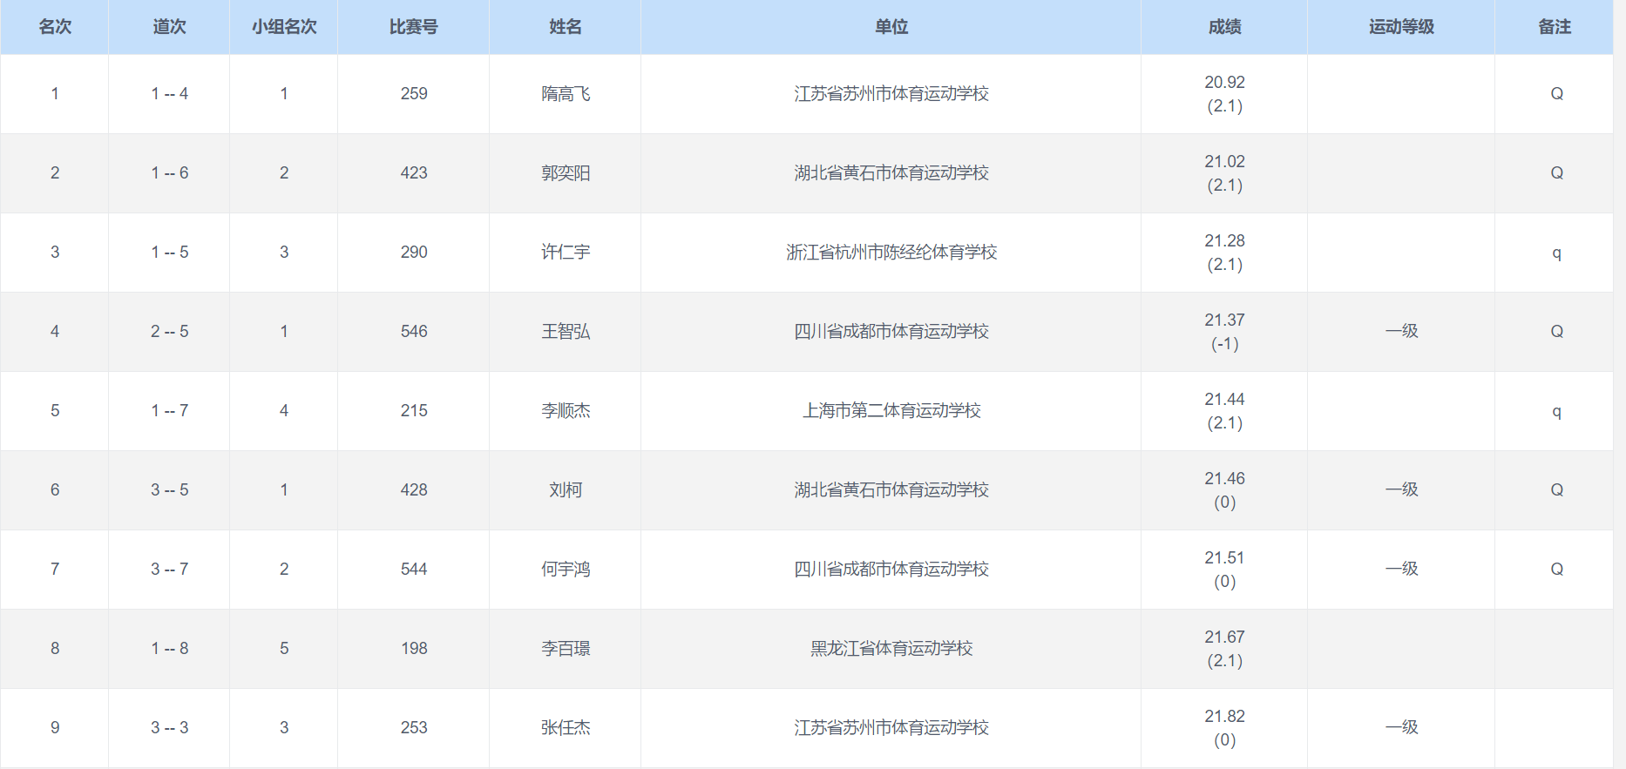
Task: Click lane entry 1 -- 7
Action: point(169,411)
